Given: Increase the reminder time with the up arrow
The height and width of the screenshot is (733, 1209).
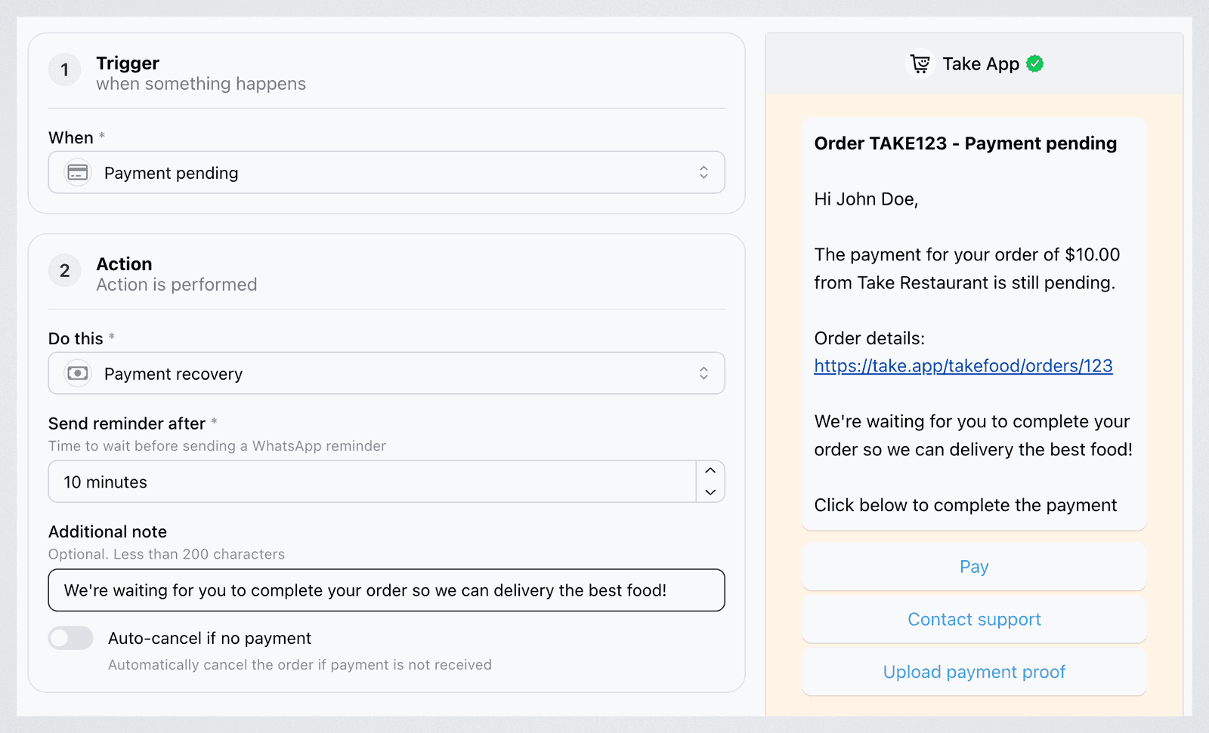Looking at the screenshot, I should 710,471.
